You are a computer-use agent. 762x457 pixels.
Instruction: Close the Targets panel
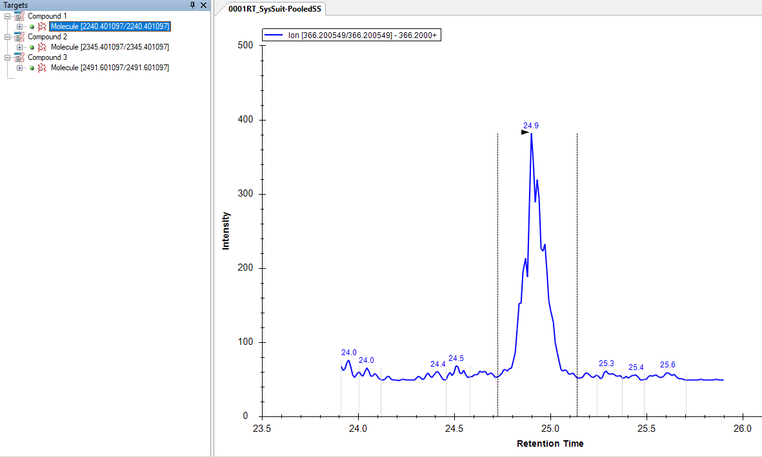tap(203, 5)
